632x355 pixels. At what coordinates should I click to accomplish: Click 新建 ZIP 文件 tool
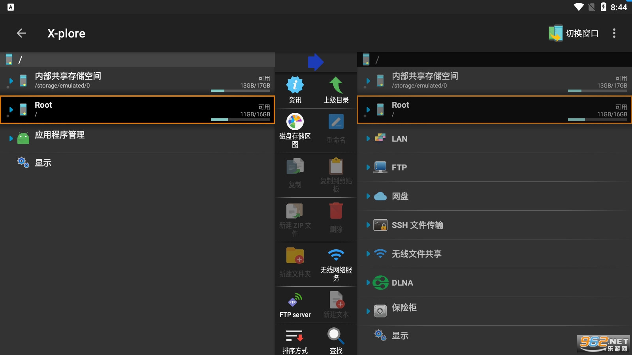click(295, 220)
